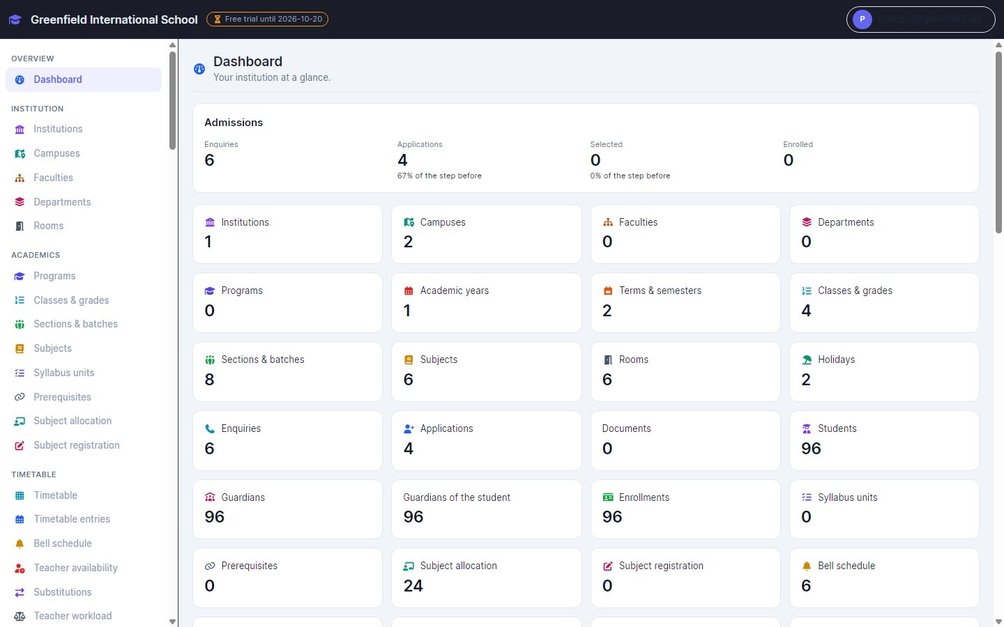Click the Subjects book icon in the sidebar
Image resolution: width=1004 pixels, height=627 pixels.
tap(20, 349)
